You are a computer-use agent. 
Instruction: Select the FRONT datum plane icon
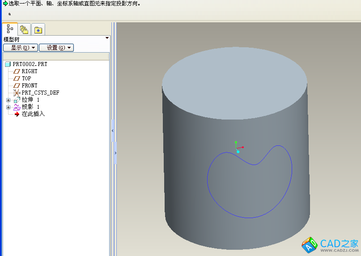(x=17, y=86)
